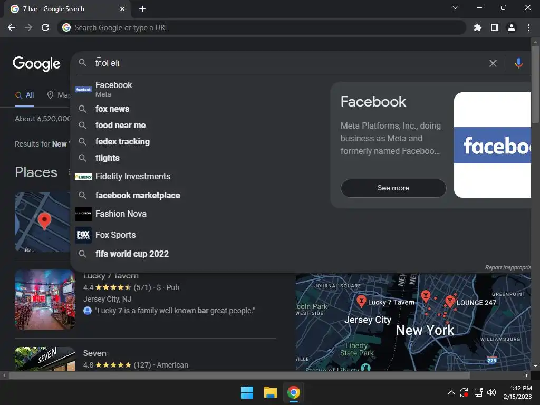Click the Fashion Nova logo icon

click(83, 214)
